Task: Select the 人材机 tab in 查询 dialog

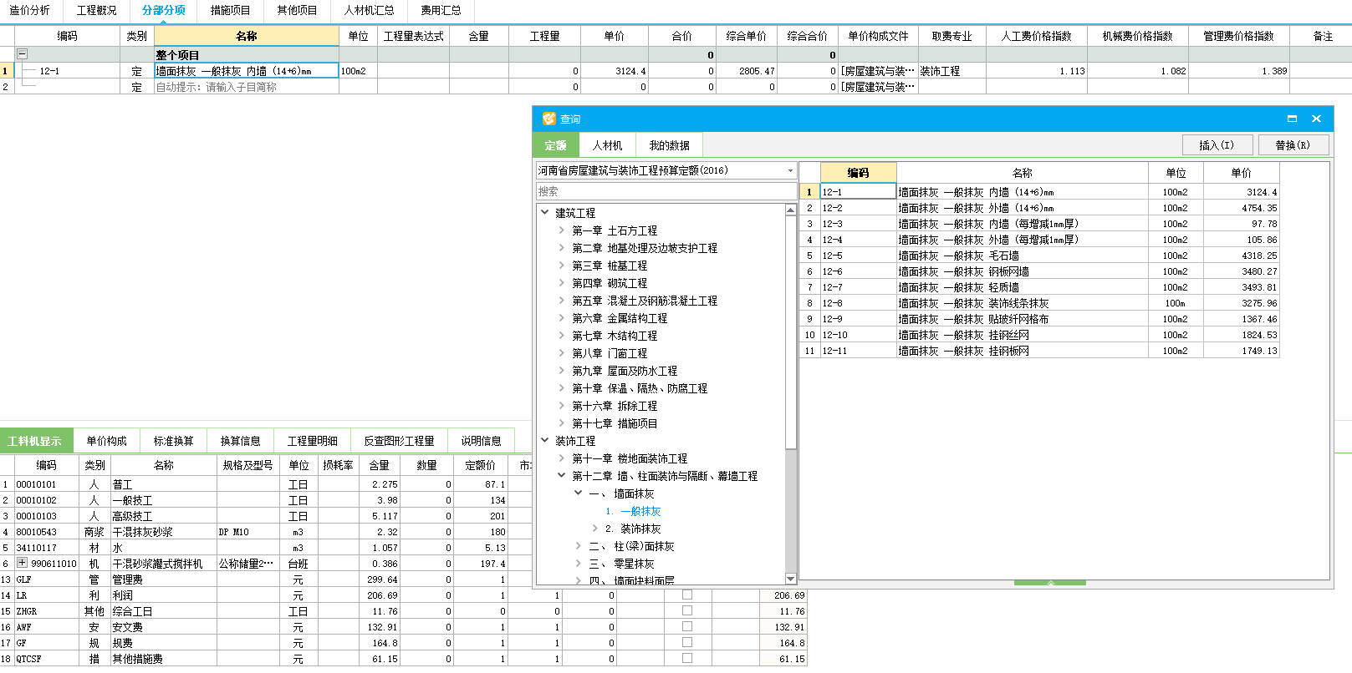Action: coord(608,145)
